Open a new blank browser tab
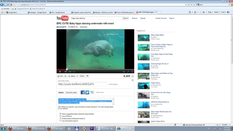Screen dimensions: 233x131 (159, 12)
